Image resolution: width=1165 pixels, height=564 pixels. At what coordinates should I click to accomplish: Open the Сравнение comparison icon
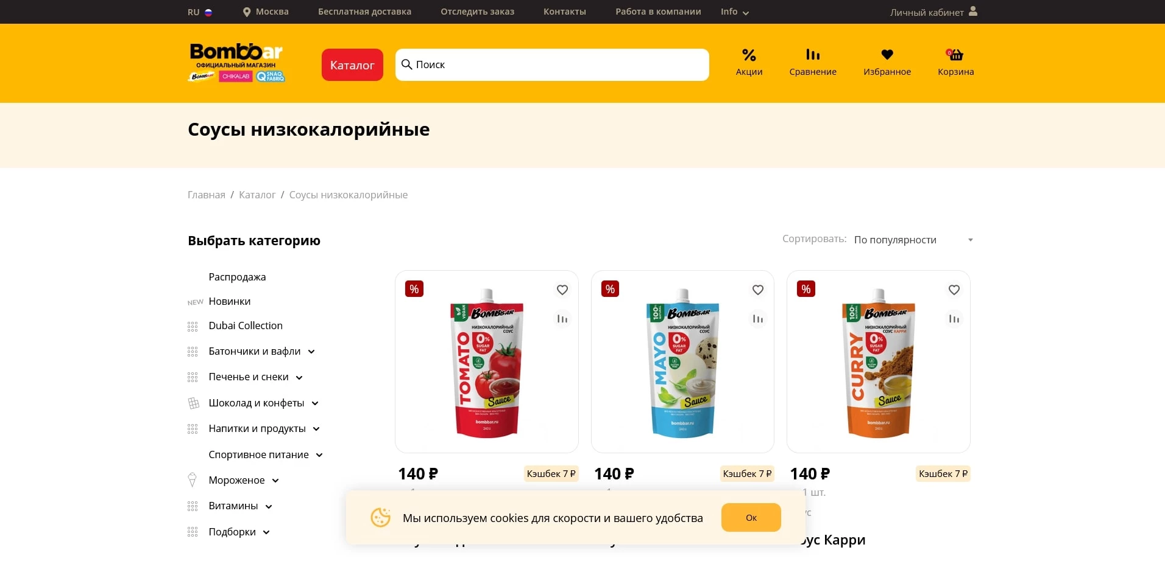point(813,55)
